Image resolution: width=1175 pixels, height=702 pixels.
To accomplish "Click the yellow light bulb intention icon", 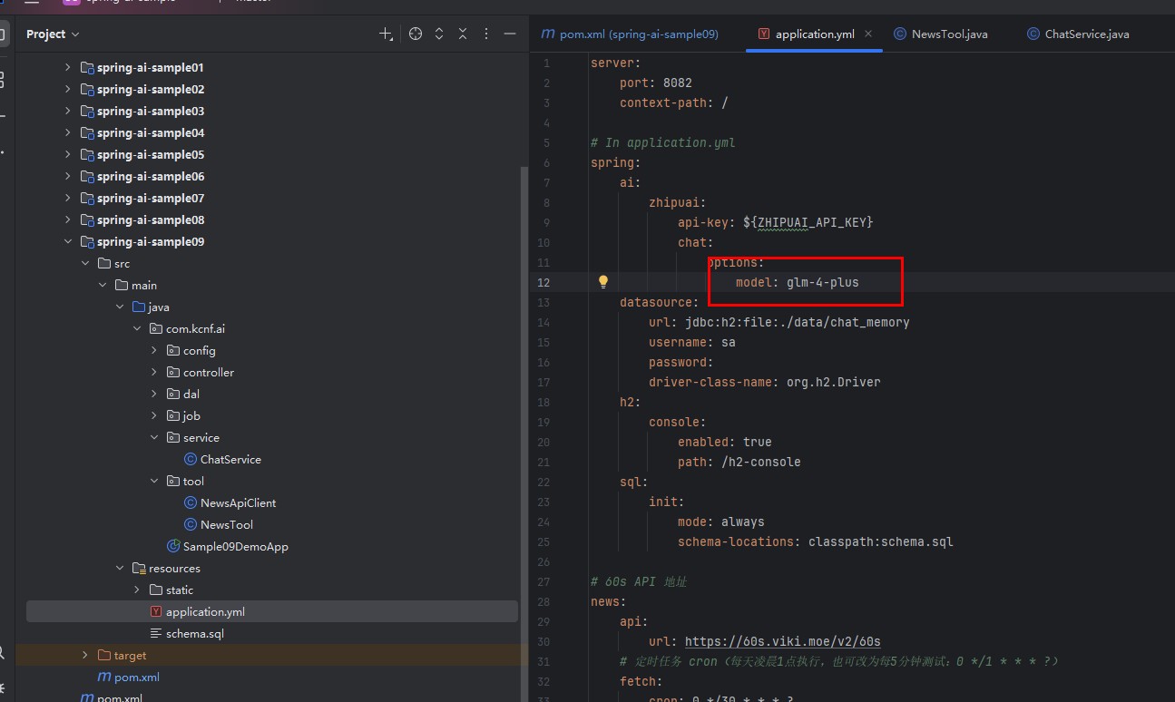I will 602,282.
